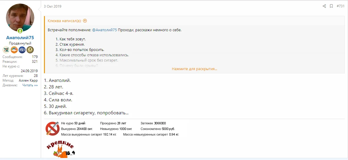
Task: Click the крепкие squirrel signature image
Action: tap(61, 149)
